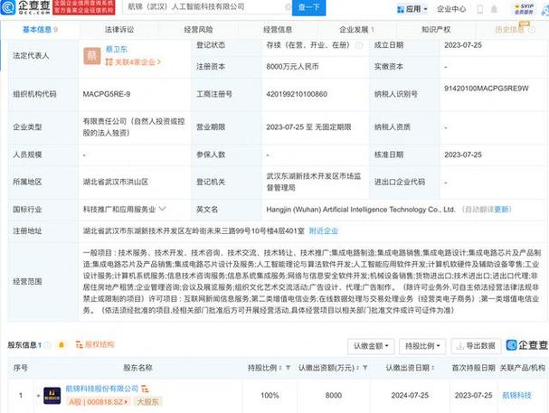Click the 100% shareholding ratio cell
The width and height of the screenshot is (549, 413).
click(270, 395)
